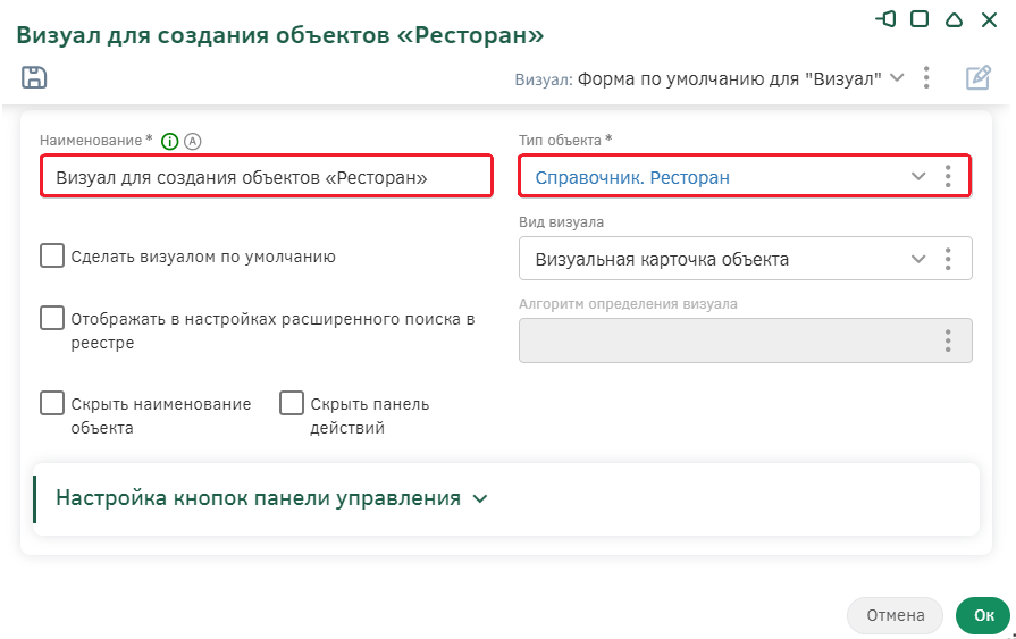Check Скрыть наименование объекта box
Viewport: 1016px width, 639px height.
[x=52, y=403]
